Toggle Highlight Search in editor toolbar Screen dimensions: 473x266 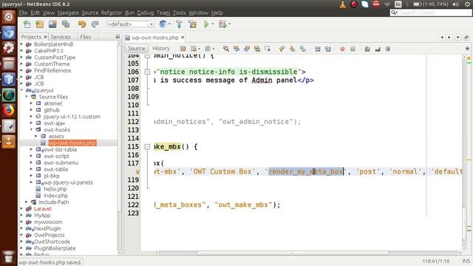(257, 49)
